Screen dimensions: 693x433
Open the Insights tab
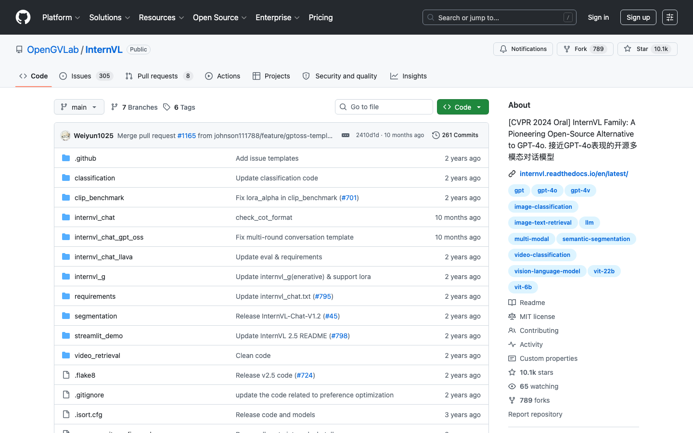point(409,76)
